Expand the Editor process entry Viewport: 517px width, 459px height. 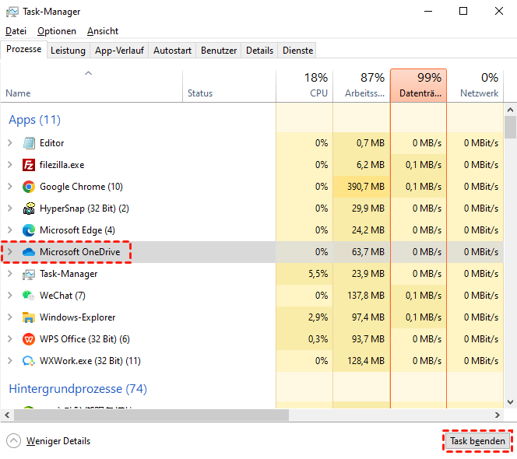tap(9, 143)
